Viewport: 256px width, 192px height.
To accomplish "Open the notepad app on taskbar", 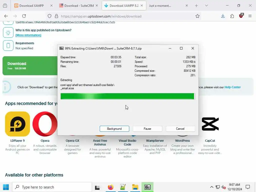I will [123, 187].
